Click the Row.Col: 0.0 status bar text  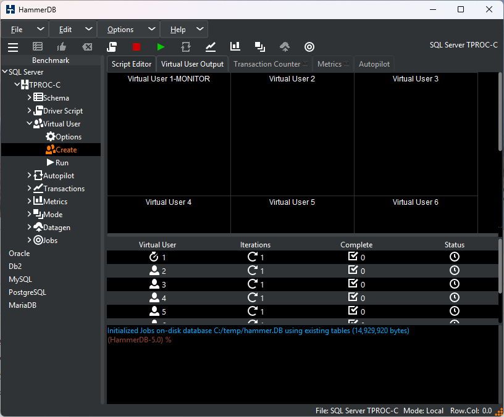[471, 411]
